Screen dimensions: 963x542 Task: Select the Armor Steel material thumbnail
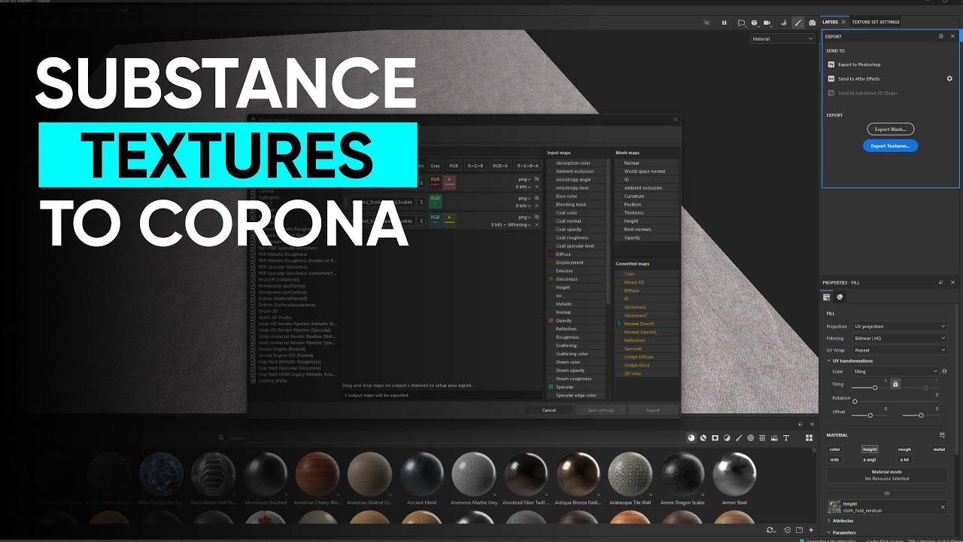(x=734, y=474)
